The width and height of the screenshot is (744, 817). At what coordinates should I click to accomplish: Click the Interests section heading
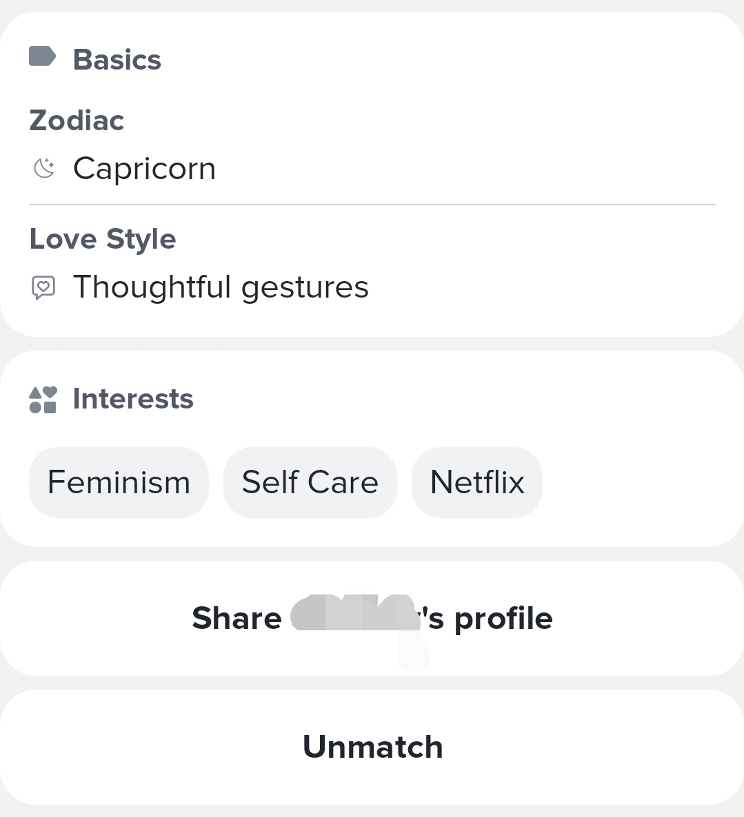click(133, 399)
